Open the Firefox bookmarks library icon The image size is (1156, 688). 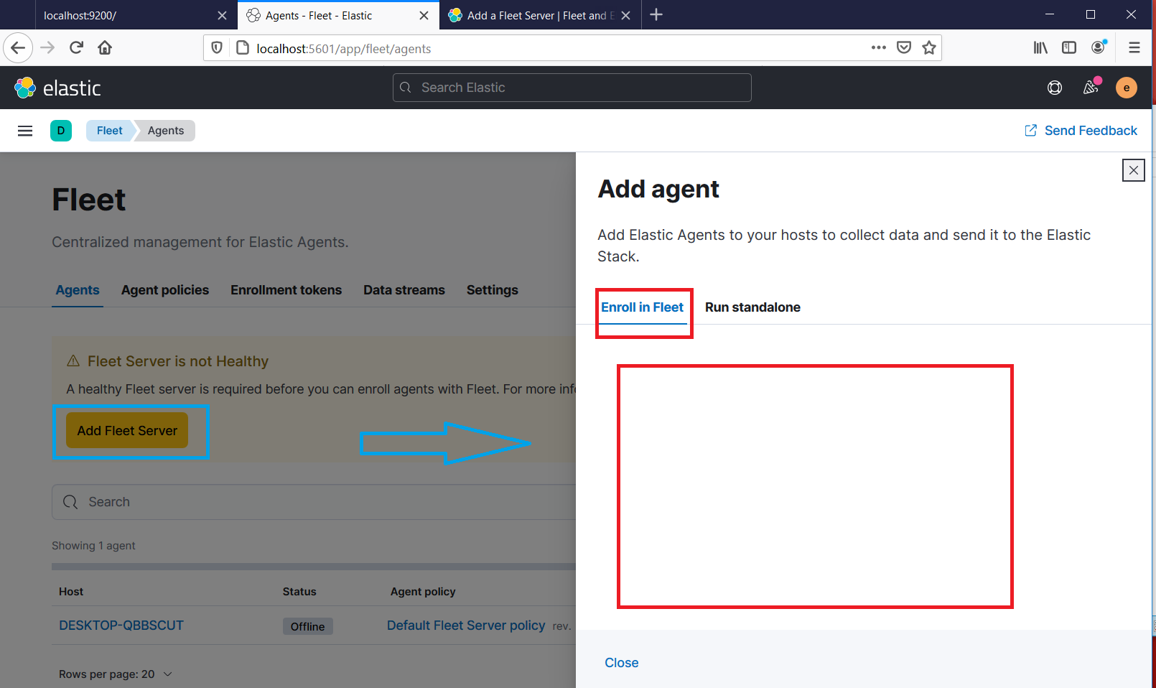click(x=1040, y=48)
